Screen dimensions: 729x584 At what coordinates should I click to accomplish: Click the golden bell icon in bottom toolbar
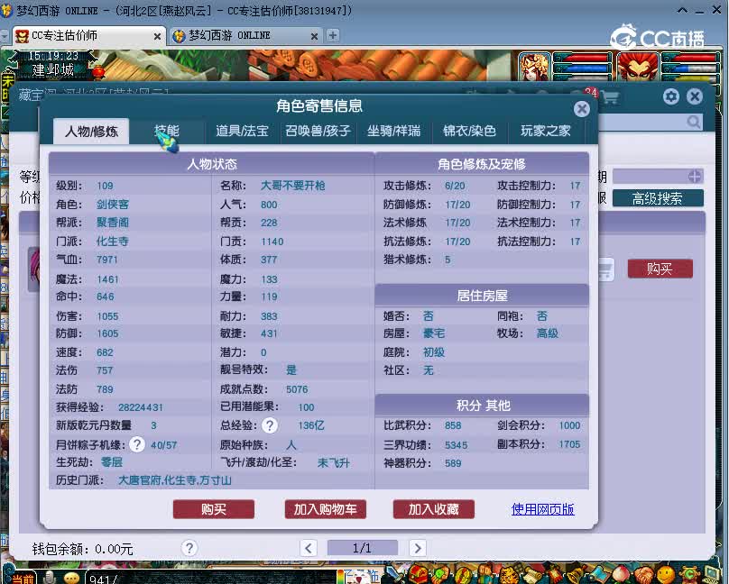coord(577,574)
